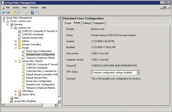The image size is (172, 112).
Task: Switch to the Settings tab
Action: 87,23
